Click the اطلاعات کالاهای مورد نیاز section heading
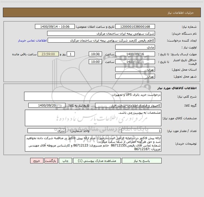Image resolution: width=204 pixels, height=197 pixels. pos(177,88)
